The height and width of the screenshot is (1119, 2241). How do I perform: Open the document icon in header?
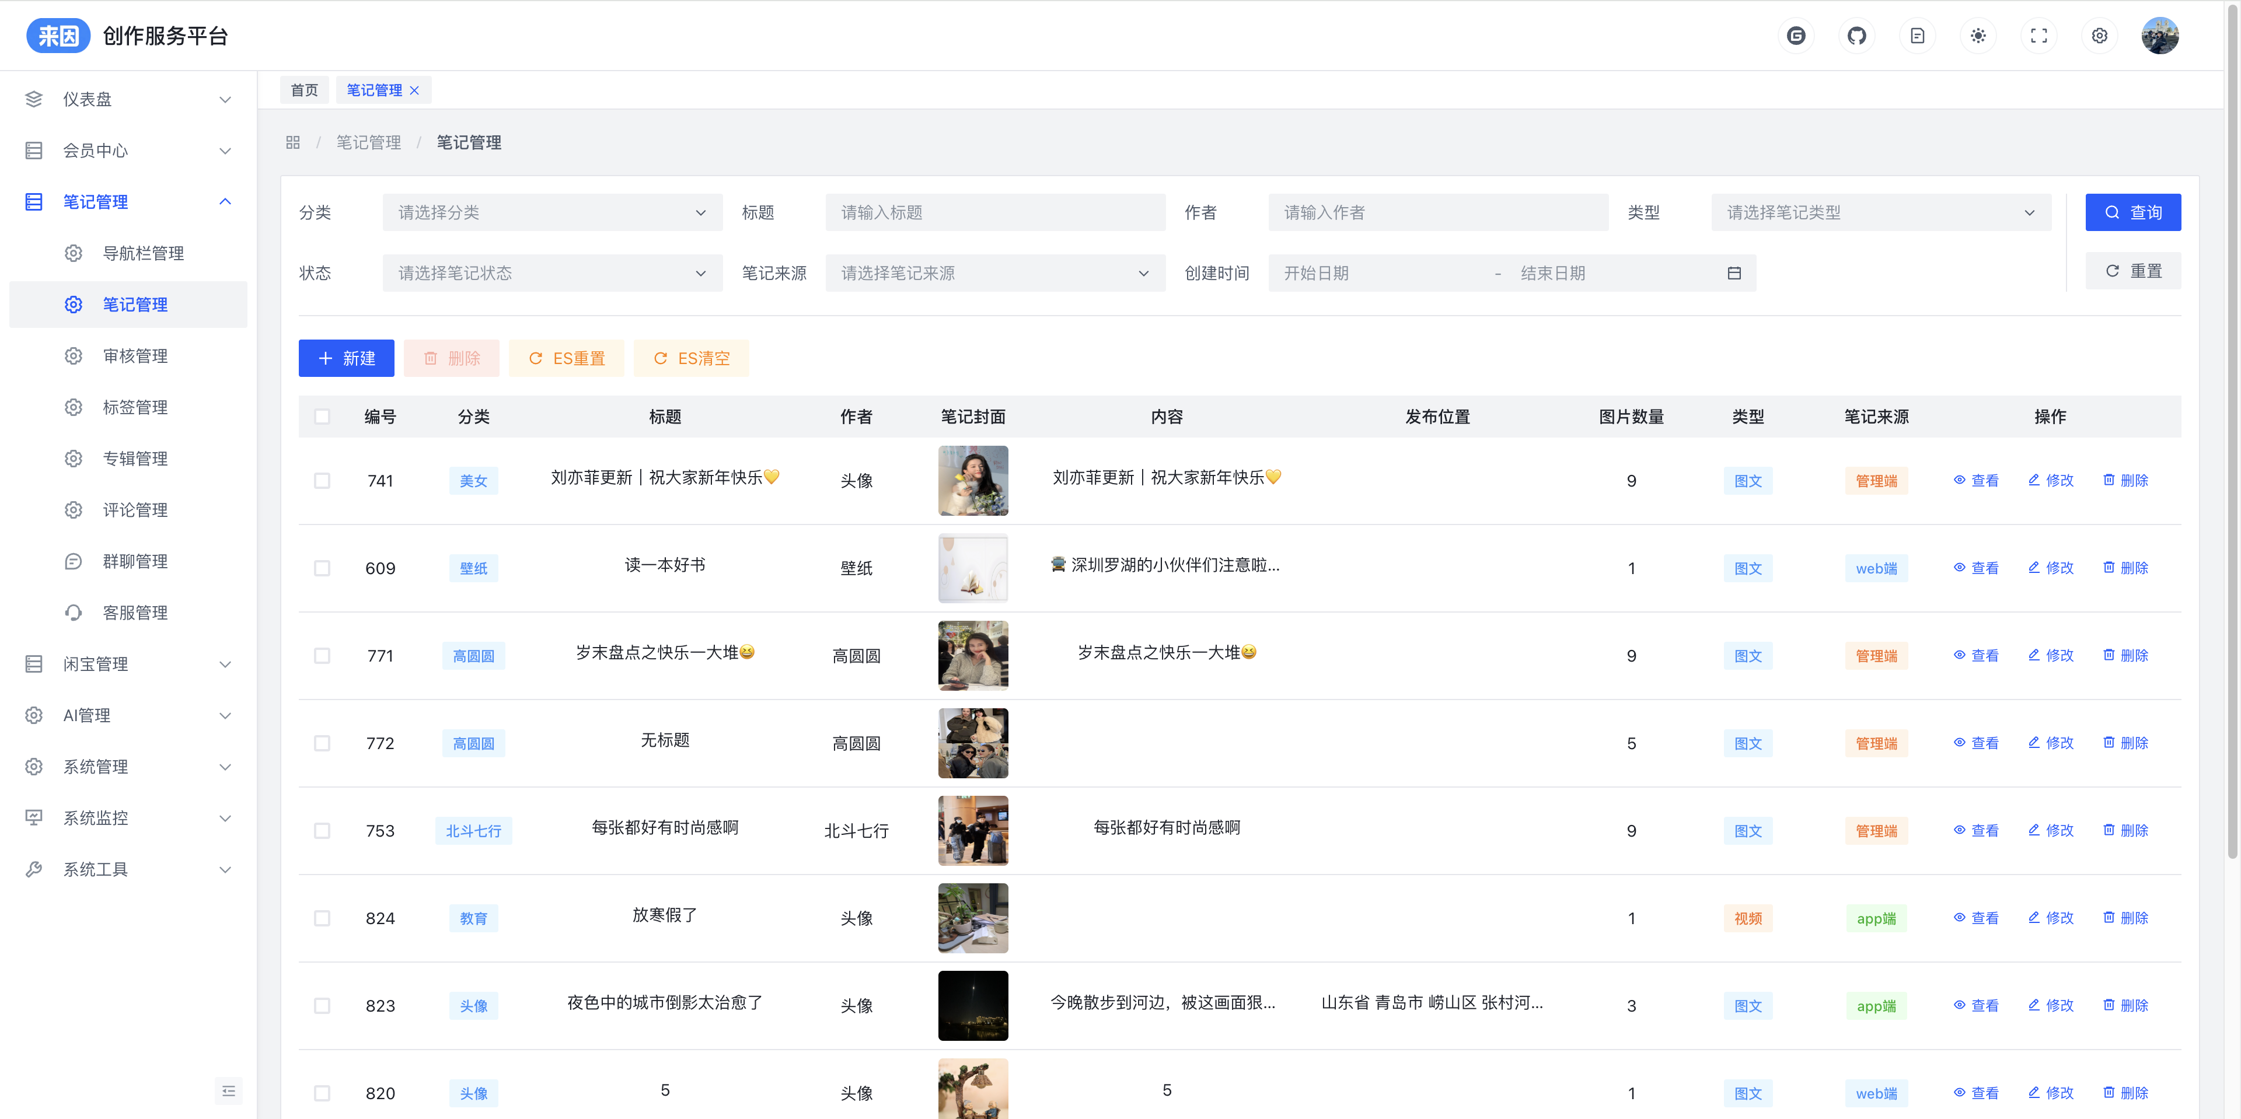(1917, 36)
